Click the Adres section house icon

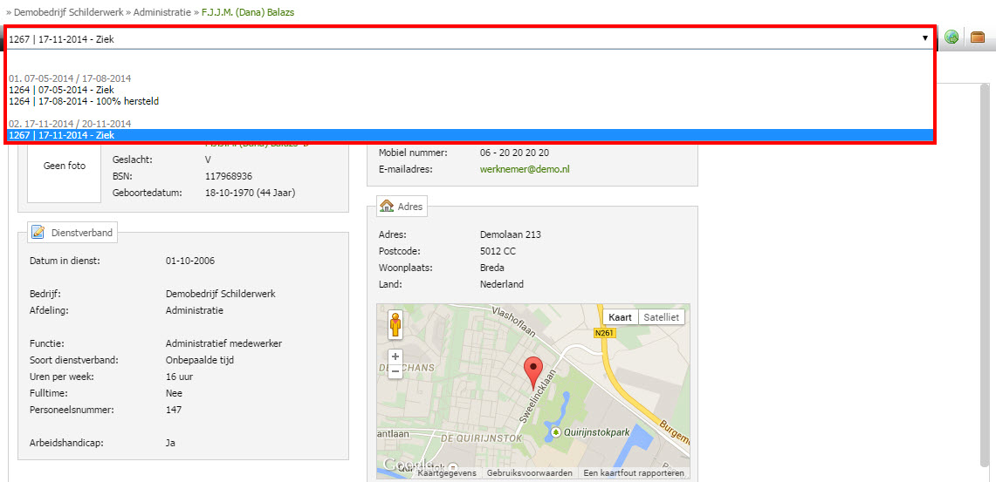tap(386, 206)
